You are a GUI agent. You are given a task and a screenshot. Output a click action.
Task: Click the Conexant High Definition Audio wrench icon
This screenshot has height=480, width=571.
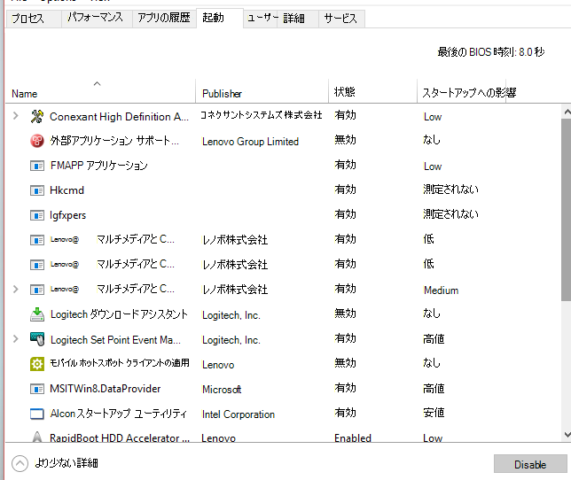click(x=36, y=116)
